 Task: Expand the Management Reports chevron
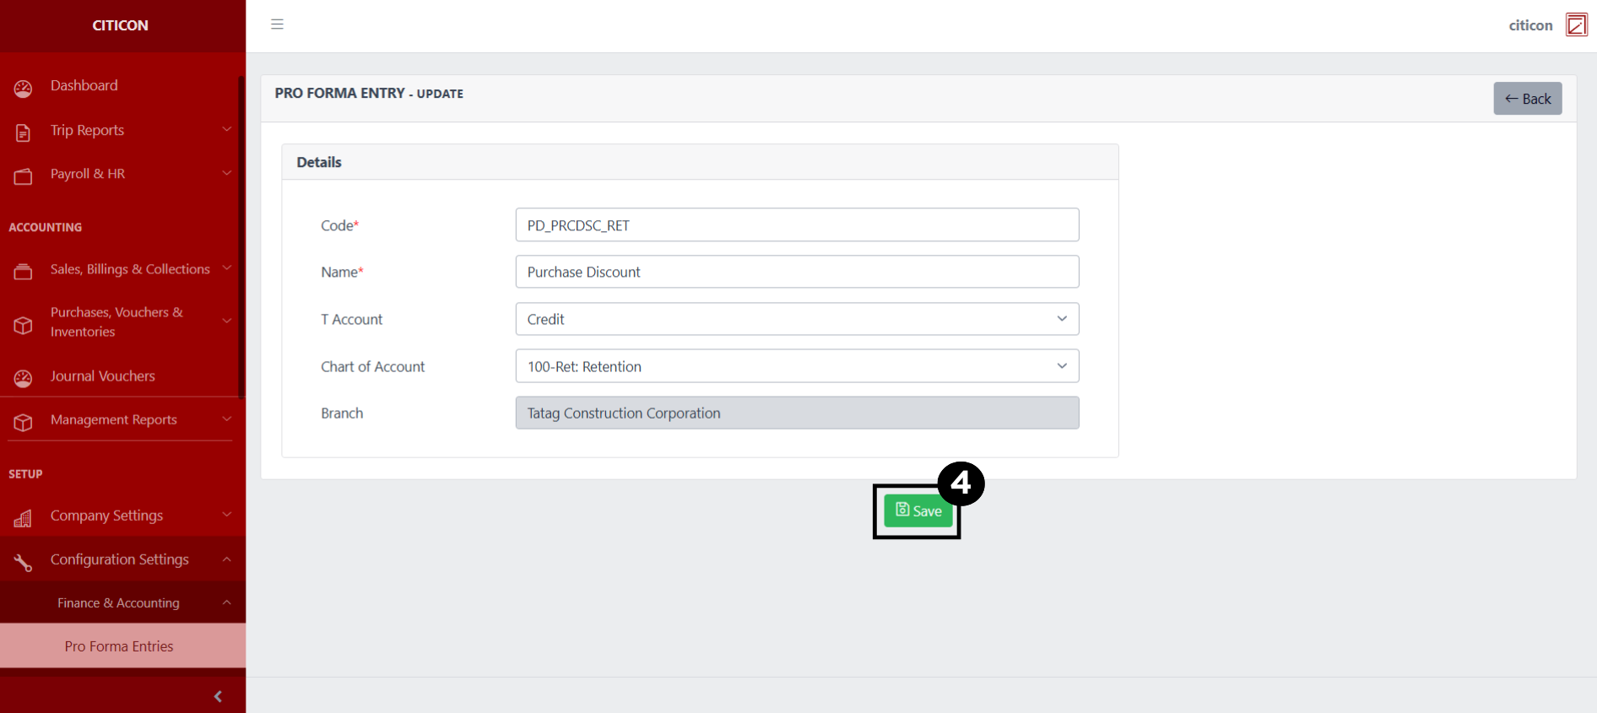click(x=226, y=419)
